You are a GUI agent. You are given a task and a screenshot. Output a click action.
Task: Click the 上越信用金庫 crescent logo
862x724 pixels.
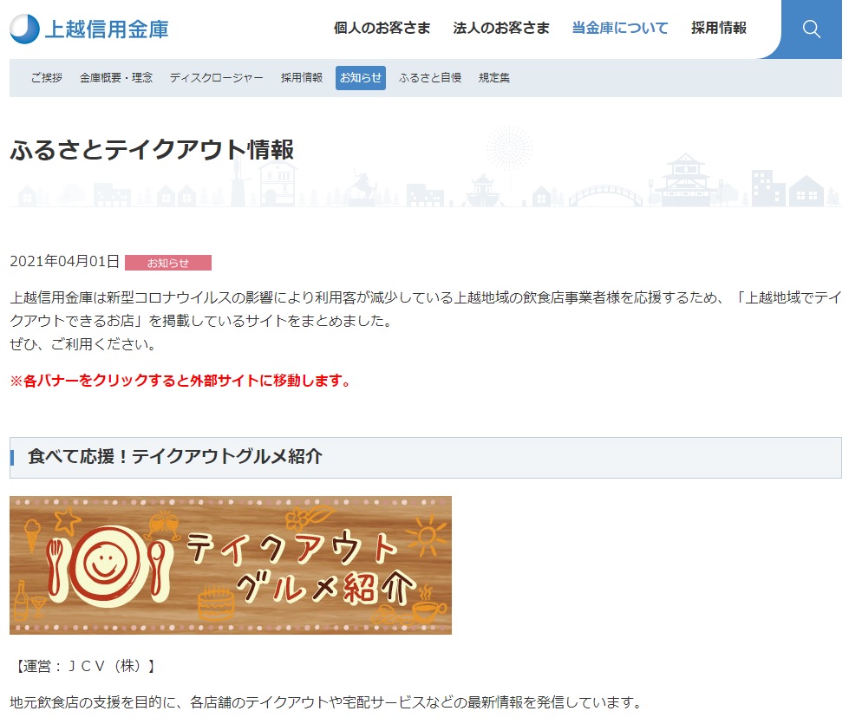tap(25, 29)
